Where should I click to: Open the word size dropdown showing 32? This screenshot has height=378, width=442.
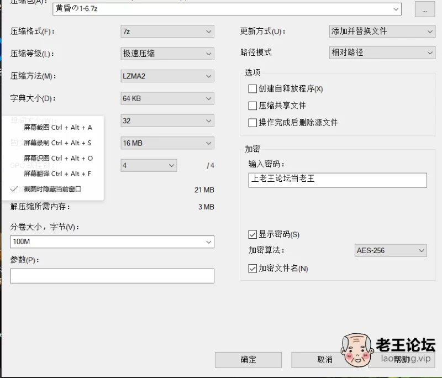[167, 121]
